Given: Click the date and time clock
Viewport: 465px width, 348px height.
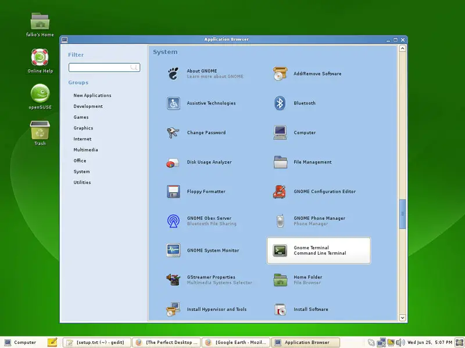Looking at the screenshot, I should click(x=430, y=342).
